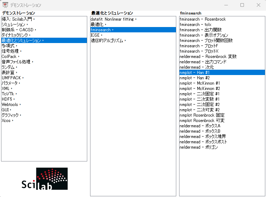Open the 信号処理 category
This screenshot has height=197, width=266.
11,51
